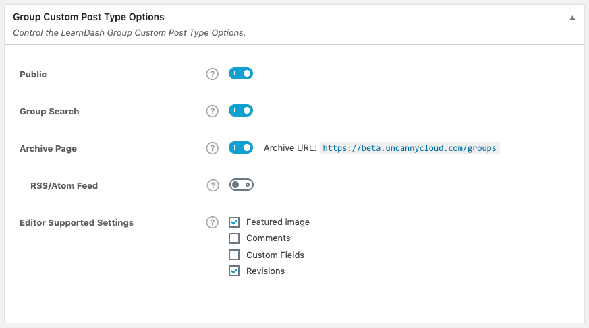
Task: Click the Archive Page help icon
Action: [x=213, y=148]
